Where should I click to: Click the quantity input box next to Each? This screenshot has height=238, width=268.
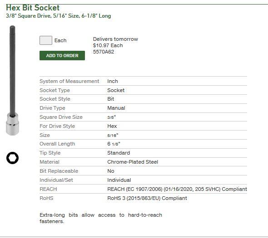pos(46,40)
